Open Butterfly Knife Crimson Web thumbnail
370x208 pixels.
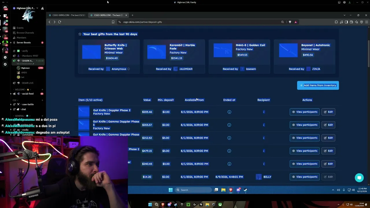click(91, 52)
